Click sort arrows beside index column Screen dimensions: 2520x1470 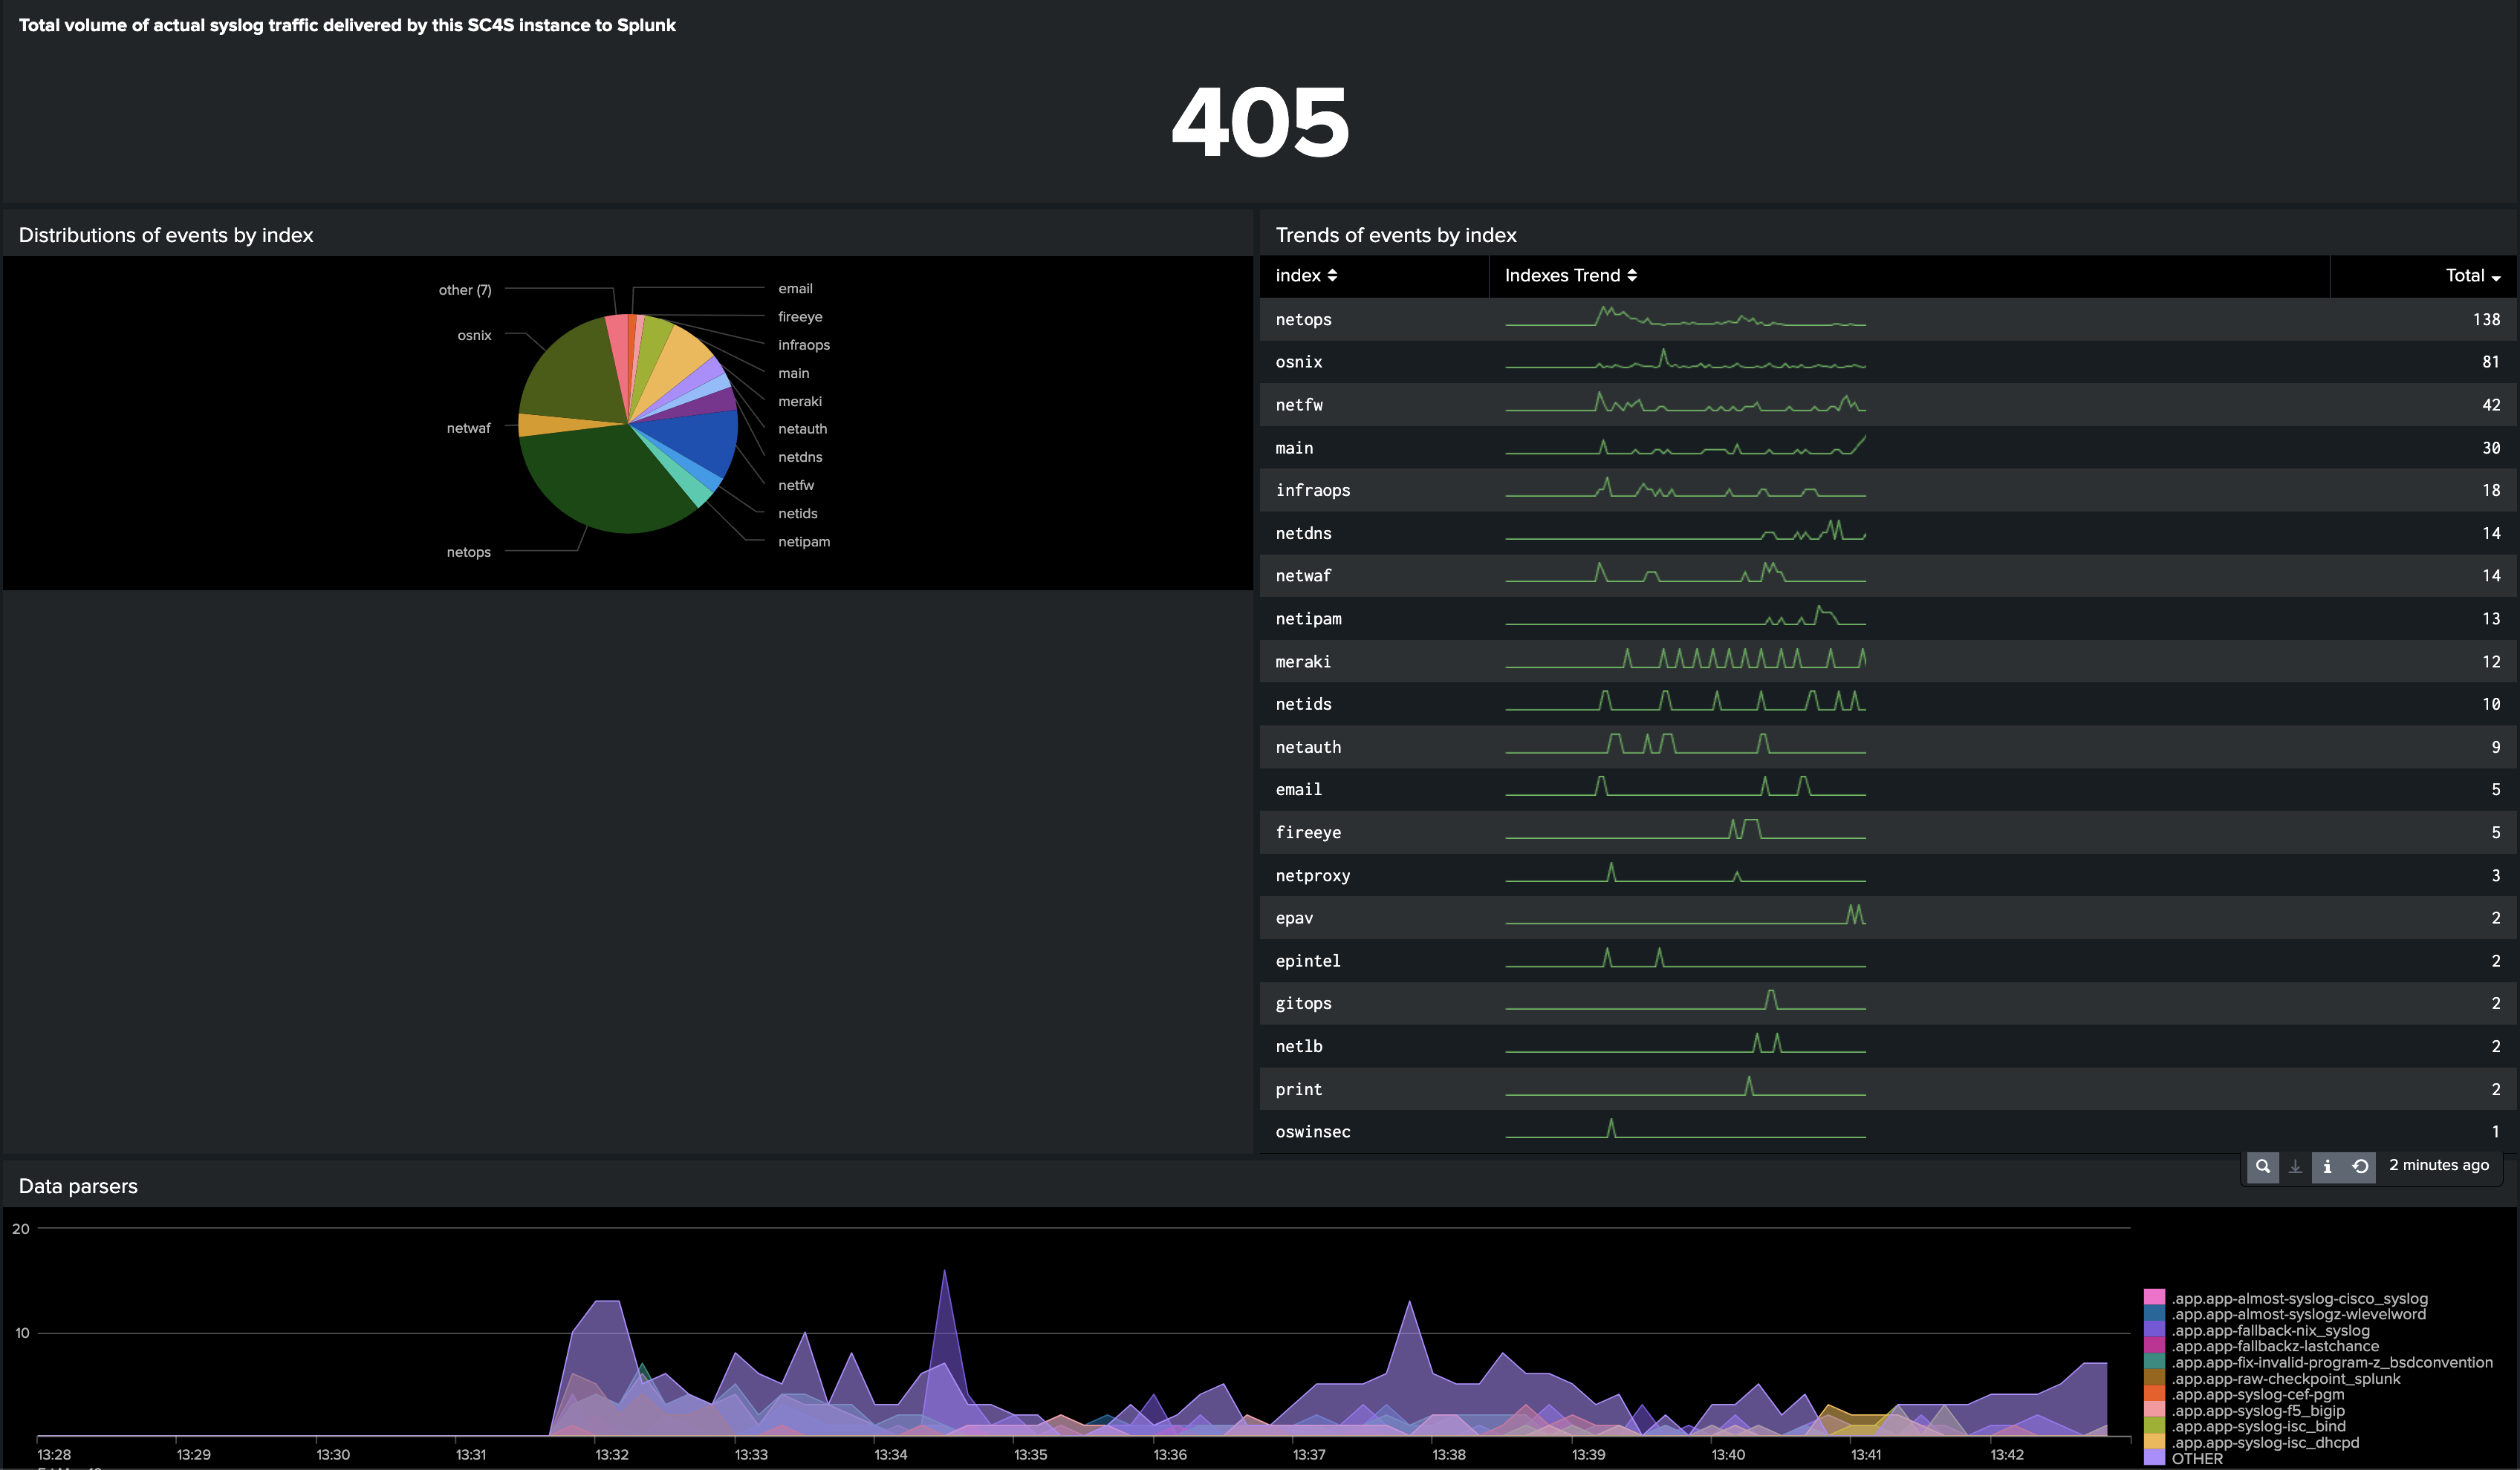pyautogui.click(x=1332, y=276)
